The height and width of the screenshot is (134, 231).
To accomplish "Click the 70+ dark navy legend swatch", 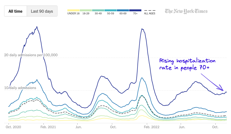I will coord(135,10).
